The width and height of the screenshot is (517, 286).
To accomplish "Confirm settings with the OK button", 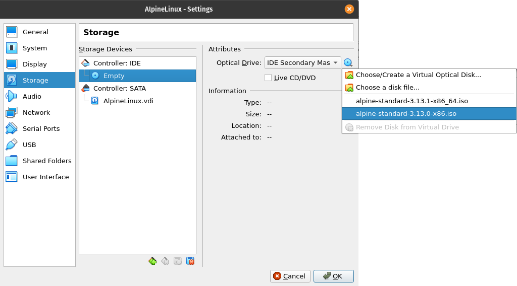I will pyautogui.click(x=334, y=276).
